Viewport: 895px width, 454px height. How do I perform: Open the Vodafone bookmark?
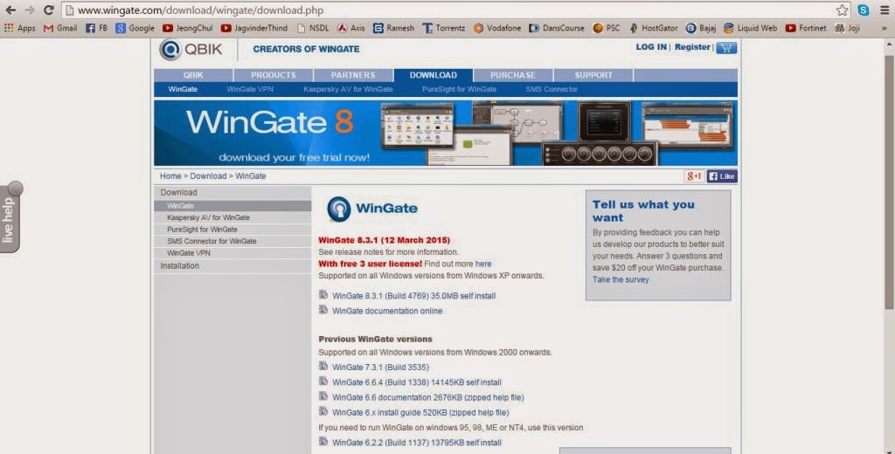[x=497, y=28]
